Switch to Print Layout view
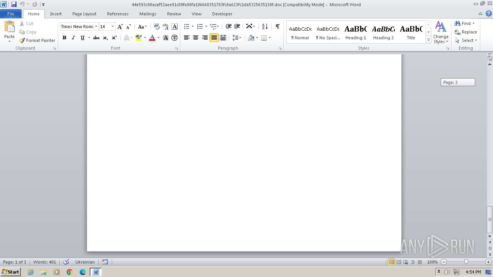 coord(391,262)
